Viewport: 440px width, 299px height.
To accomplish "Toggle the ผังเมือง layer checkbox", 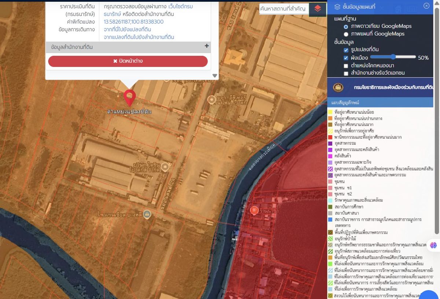I will [x=346, y=58].
